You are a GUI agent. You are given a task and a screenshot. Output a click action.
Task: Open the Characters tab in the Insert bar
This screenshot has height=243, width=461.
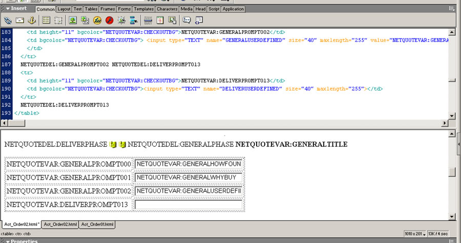166,9
